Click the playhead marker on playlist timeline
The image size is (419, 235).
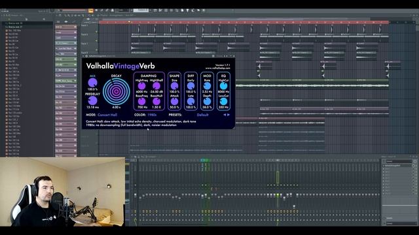click(129, 22)
